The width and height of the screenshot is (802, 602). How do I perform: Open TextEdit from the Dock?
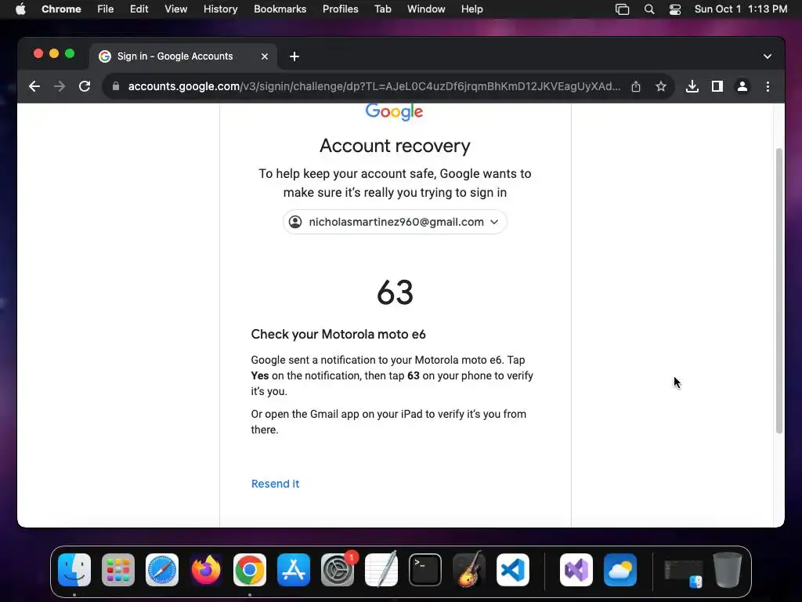[381, 570]
